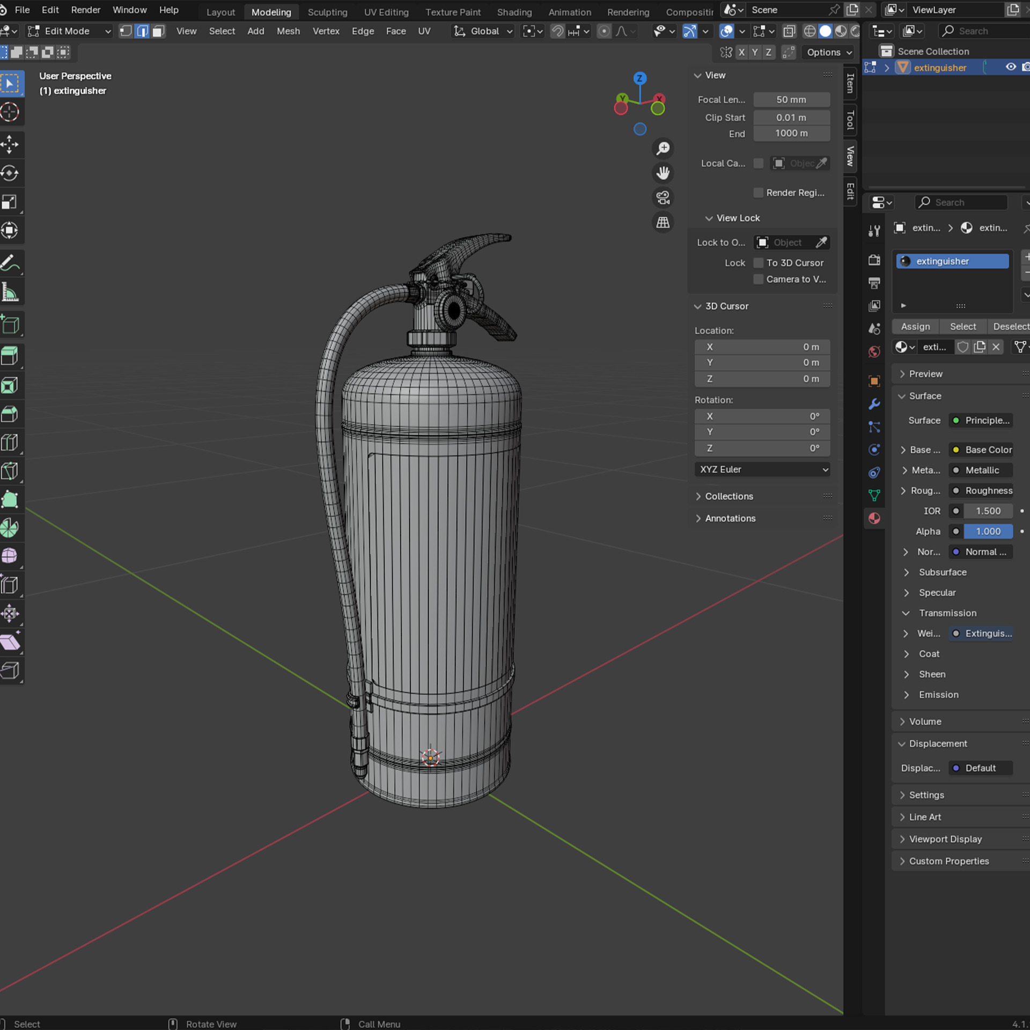Check Lock To 3D Cursor
1030x1030 pixels.
click(758, 263)
